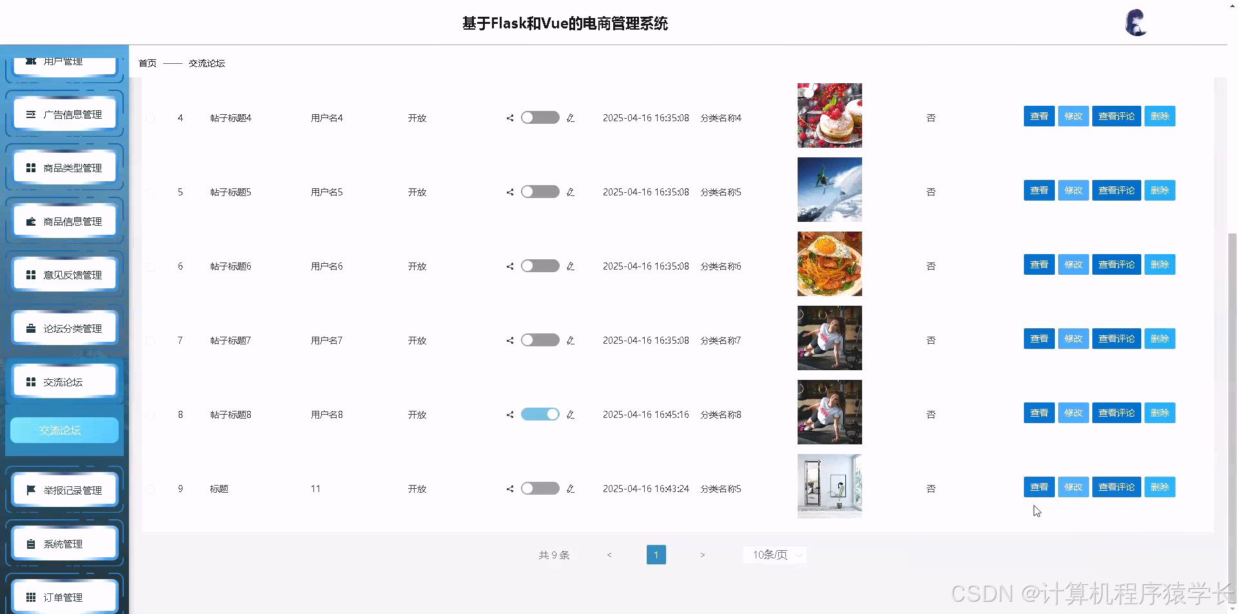The width and height of the screenshot is (1238, 614).
Task: Click the 论坛分类管理 briefcase icon
Action: 30,328
